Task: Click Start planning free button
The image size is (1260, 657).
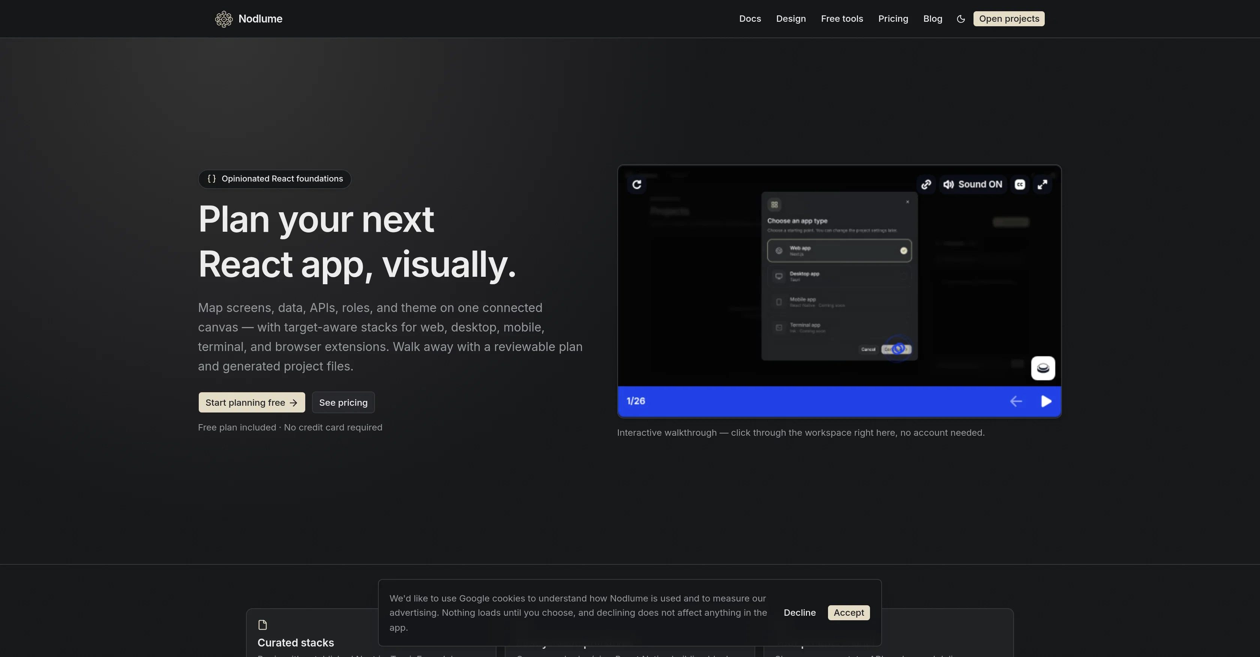Action: [x=251, y=403]
